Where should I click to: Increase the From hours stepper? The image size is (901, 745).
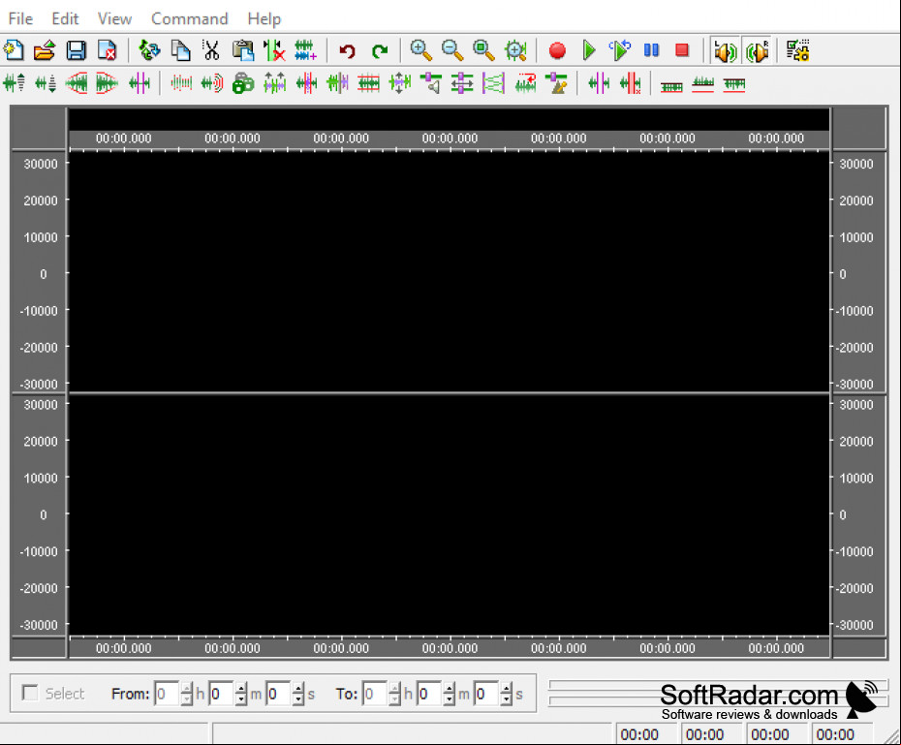pos(186,688)
